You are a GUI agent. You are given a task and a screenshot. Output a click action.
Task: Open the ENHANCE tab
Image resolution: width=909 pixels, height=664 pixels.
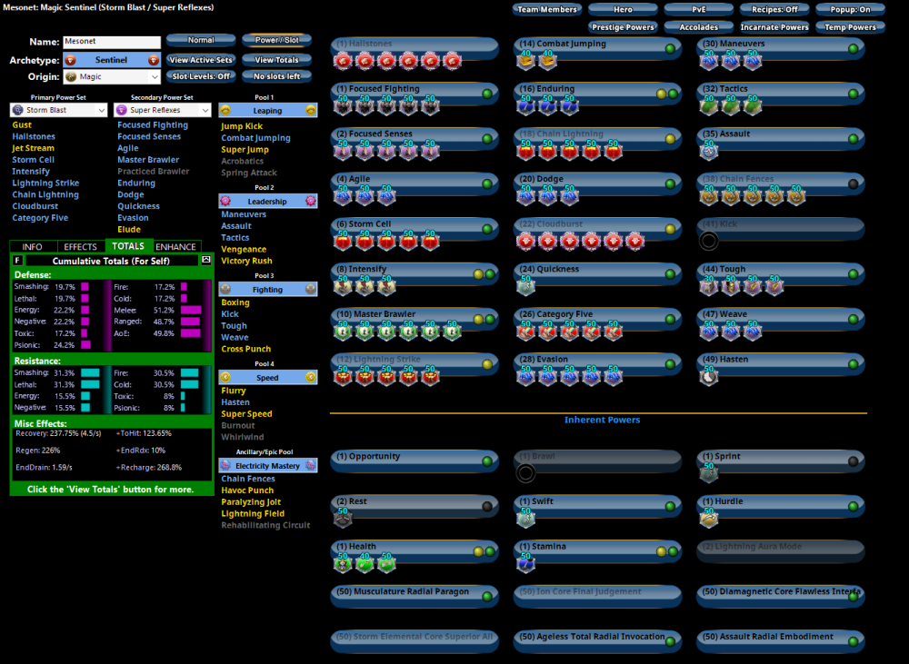175,246
